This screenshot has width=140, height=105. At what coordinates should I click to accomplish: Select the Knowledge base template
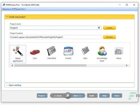click(102, 51)
